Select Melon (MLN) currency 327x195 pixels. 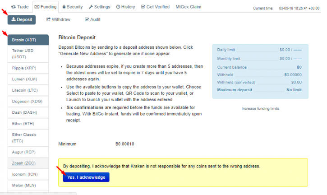28,185
